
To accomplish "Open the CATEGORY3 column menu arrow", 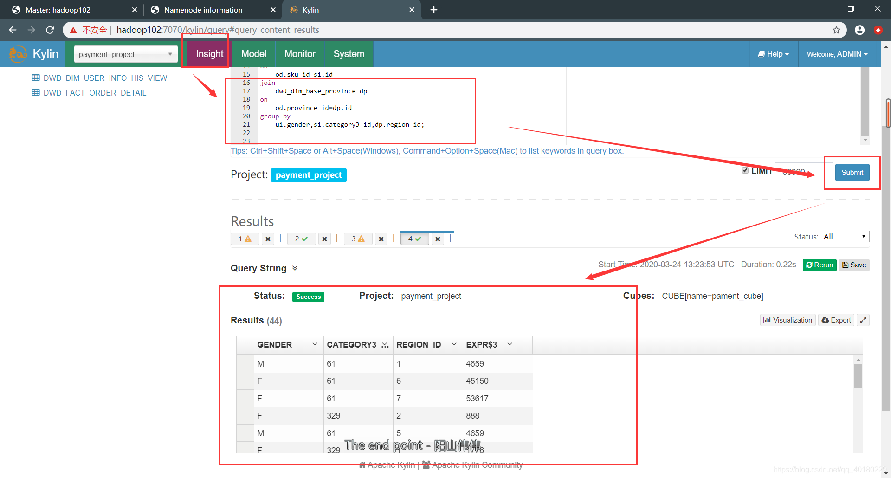I will pos(385,345).
